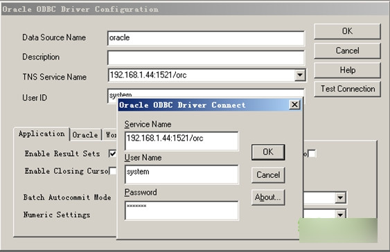Click the Test Connection button

(x=347, y=89)
